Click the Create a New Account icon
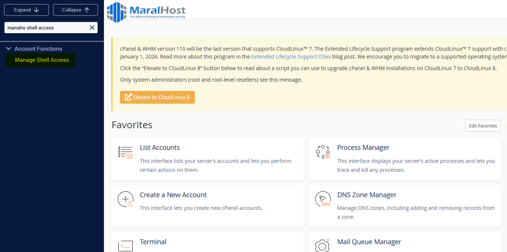 (125, 199)
